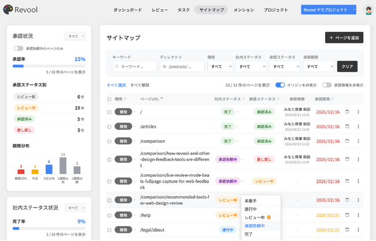Open 社内ステータス filter dropdown
Screen dimensions: 376x241
[x=251, y=66]
